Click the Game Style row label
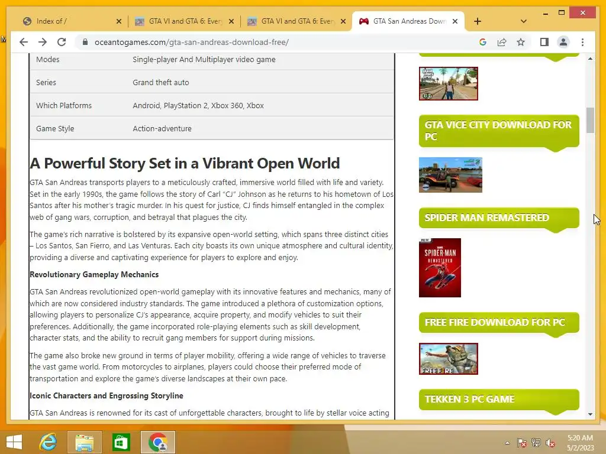Viewport: 606px width, 454px height. (x=55, y=128)
